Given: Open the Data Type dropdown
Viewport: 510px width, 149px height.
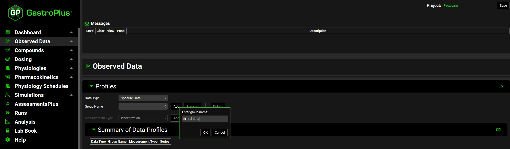Looking at the screenshot, I should (x=143, y=98).
